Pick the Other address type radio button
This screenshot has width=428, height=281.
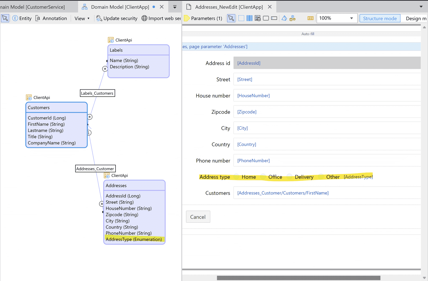point(320,177)
